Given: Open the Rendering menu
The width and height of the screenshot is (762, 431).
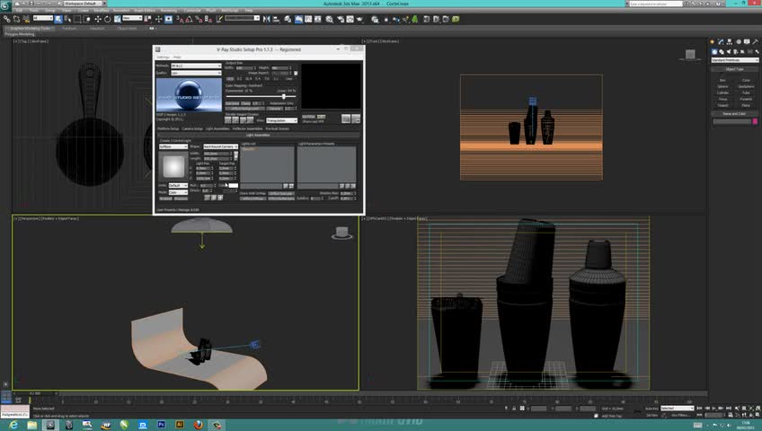Looking at the screenshot, I should coord(168,11).
